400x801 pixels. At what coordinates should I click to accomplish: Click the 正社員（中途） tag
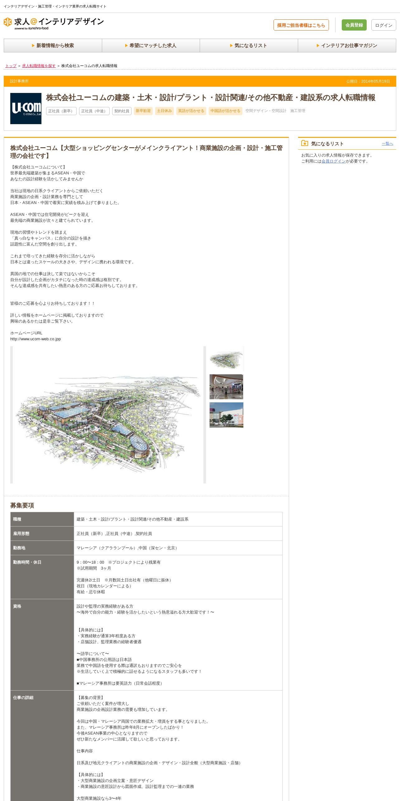point(94,111)
